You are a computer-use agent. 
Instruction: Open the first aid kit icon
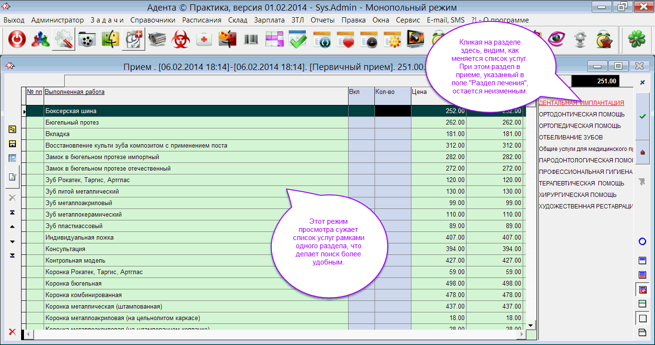(204, 40)
